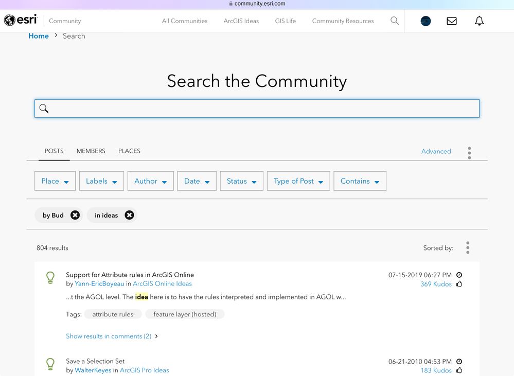Image resolution: width=514 pixels, height=376 pixels.
Task: Click the lightbulb icon for Attribute rules idea
Action: click(50, 278)
